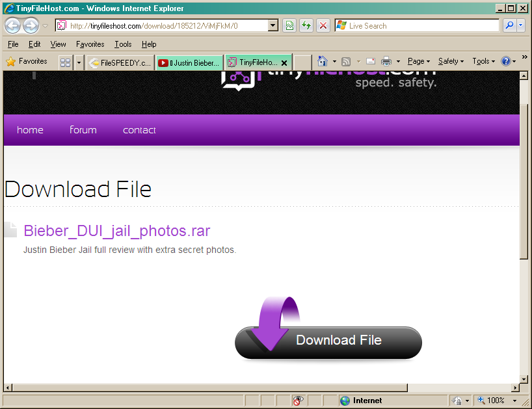Go forward with the browser Forward arrow
532x409 pixels.
(31, 26)
